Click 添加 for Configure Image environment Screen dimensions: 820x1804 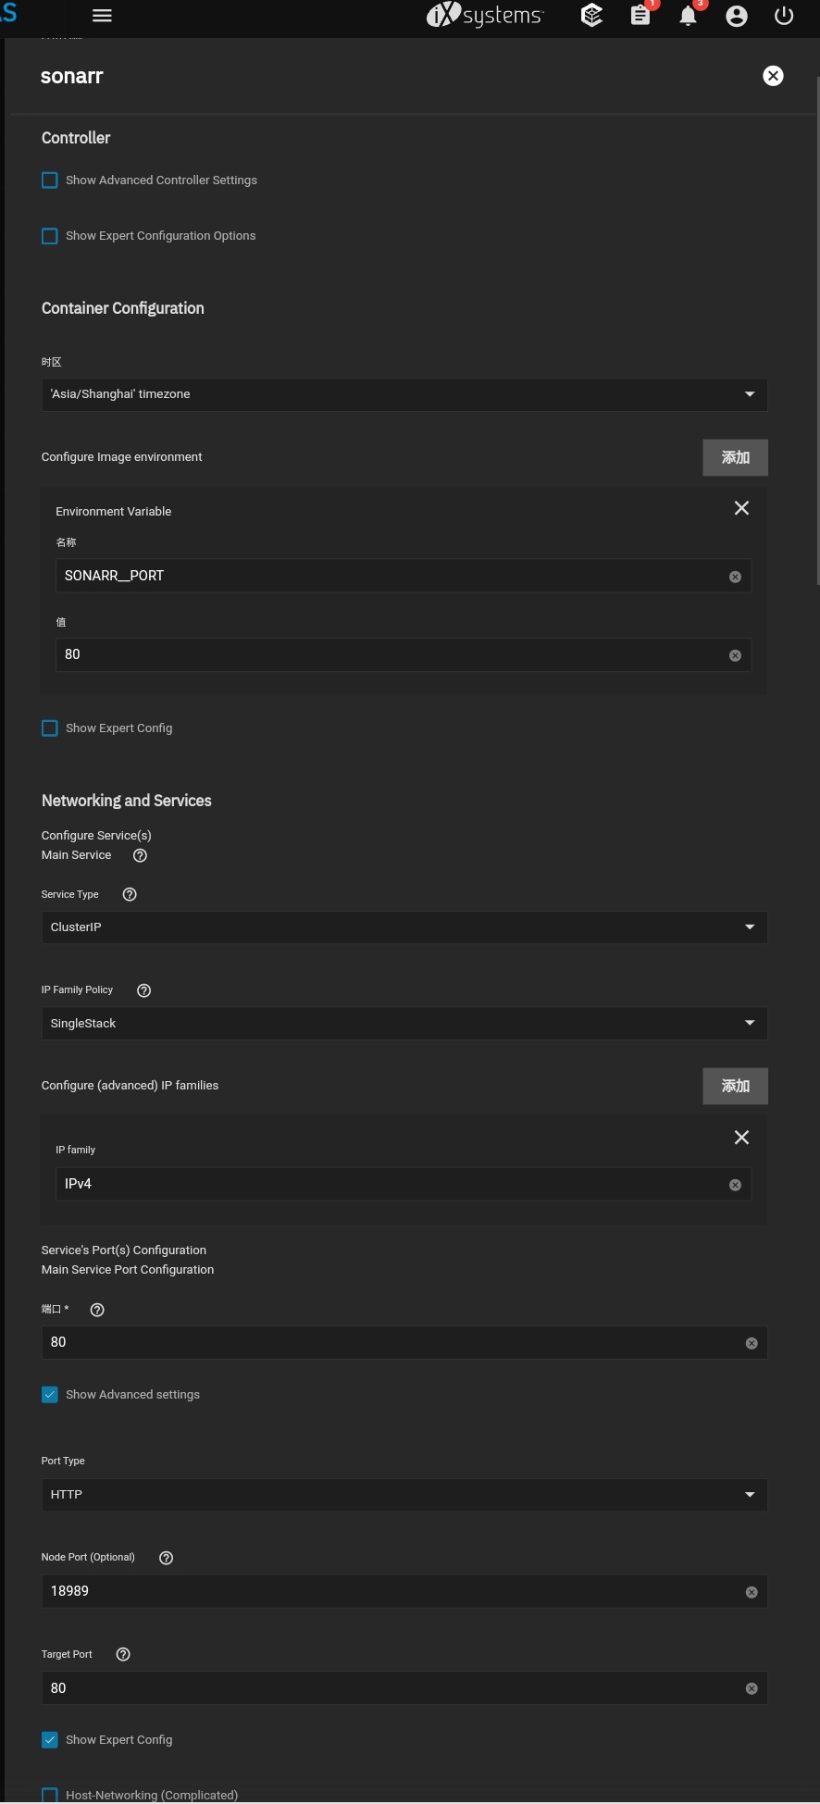pos(735,457)
